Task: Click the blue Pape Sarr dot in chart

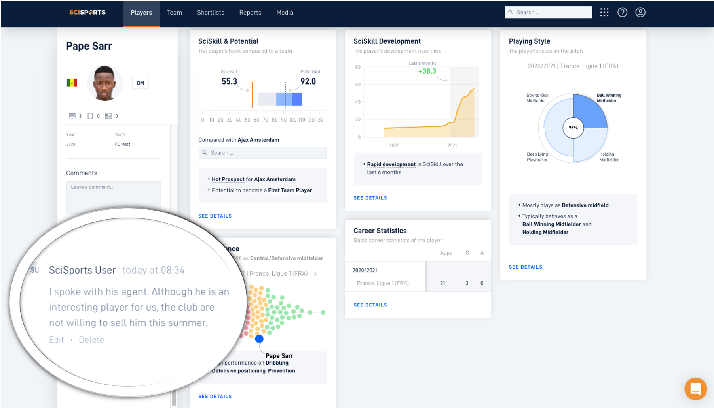Action: pos(259,338)
